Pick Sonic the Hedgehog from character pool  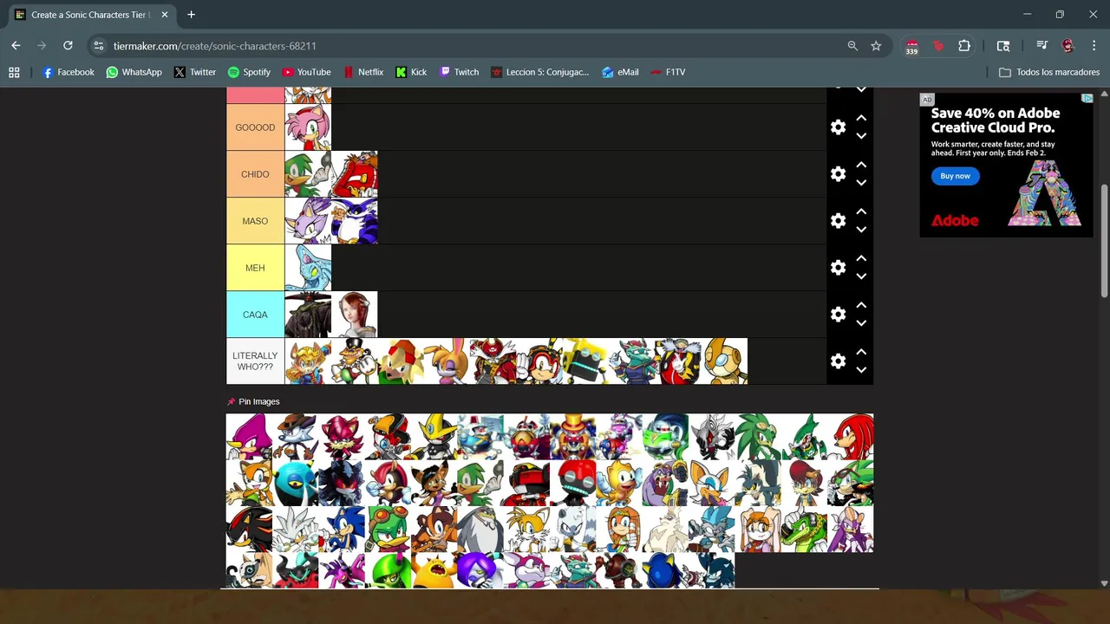(x=342, y=530)
